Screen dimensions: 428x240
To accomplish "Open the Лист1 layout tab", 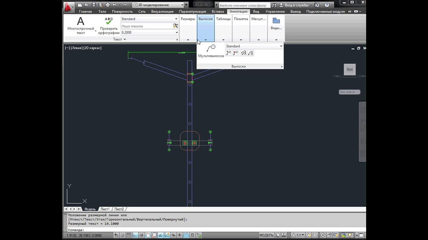I will coord(105,209).
